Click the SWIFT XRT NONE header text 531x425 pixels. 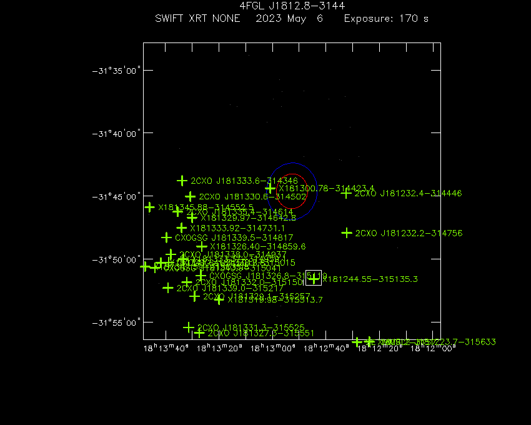pos(198,18)
